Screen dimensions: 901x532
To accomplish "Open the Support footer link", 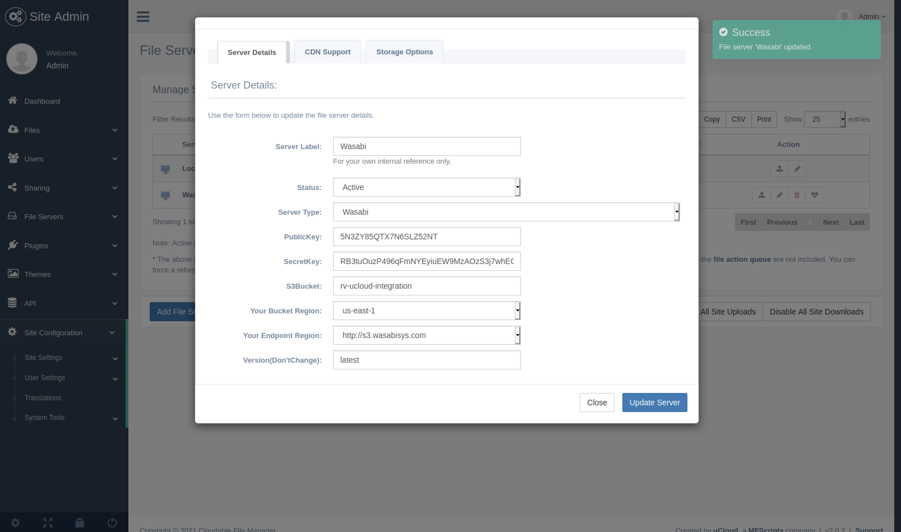I will 868,529.
